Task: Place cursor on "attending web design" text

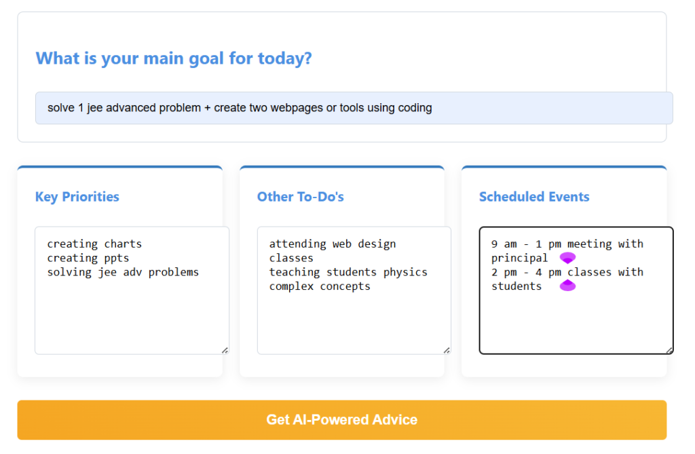Action: 333,244
